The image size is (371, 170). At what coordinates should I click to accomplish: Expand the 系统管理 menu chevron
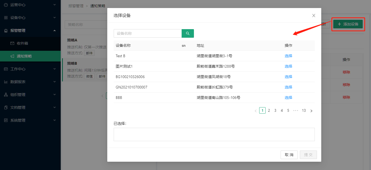[x=55, y=120]
